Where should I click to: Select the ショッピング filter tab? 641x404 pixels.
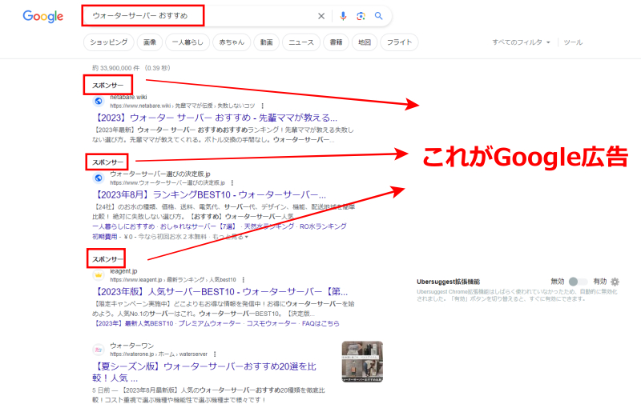pos(107,42)
